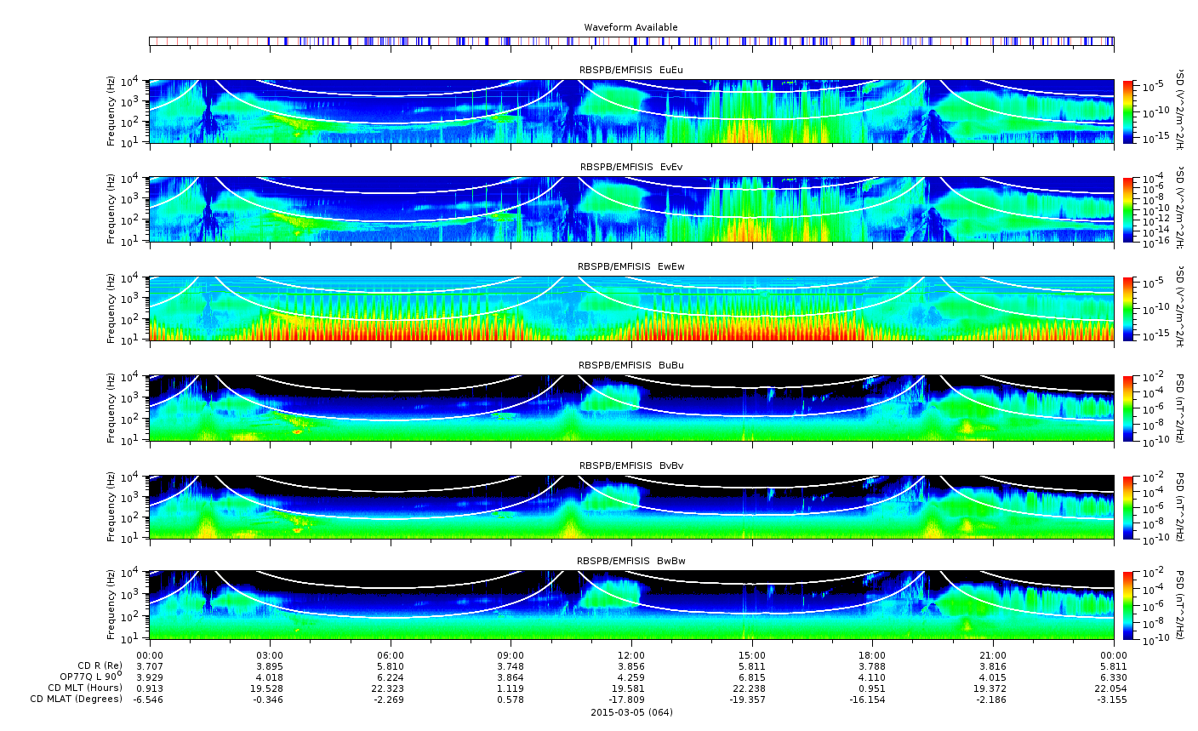Click the 12:00 time axis label
The image size is (1198, 731).
[631, 654]
